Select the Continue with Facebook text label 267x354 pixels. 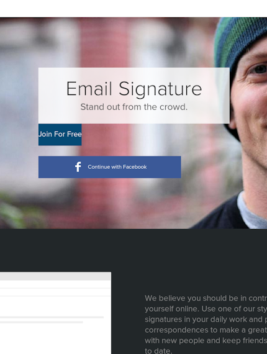(x=117, y=167)
